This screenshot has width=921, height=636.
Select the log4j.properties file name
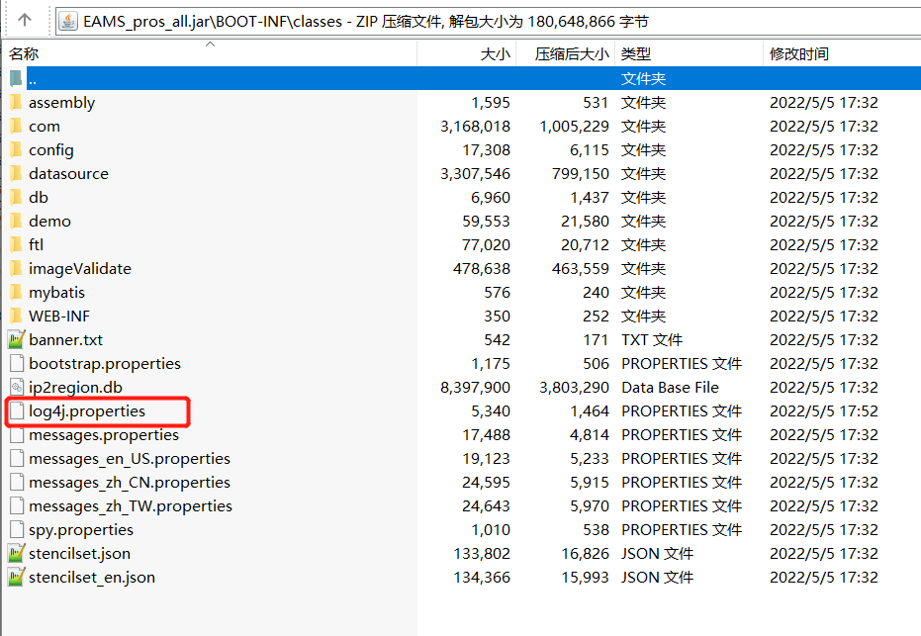point(87,411)
